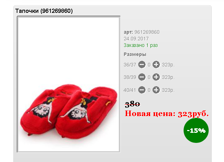Increase quantity for size 38/39
The image size is (224, 162).
(156, 77)
